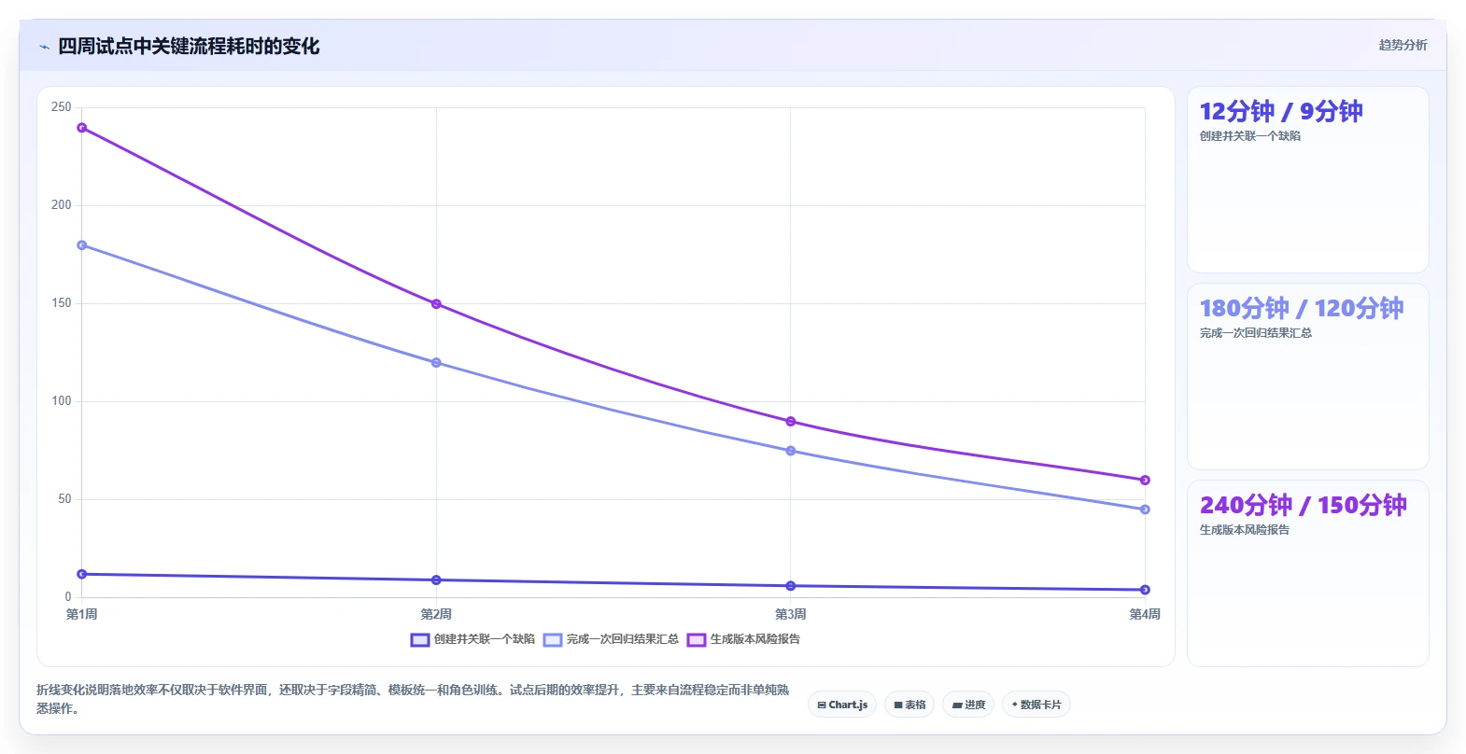Image resolution: width=1466 pixels, height=754 pixels.
Task: Click the 完成一次回归结果汇总 card caption
Action: (x=1256, y=333)
